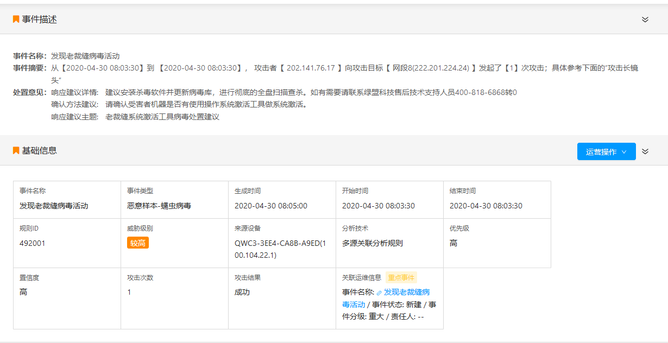Click the 生成时间 value 2020-04-30 08:05:00
This screenshot has width=668, height=343.
click(270, 206)
